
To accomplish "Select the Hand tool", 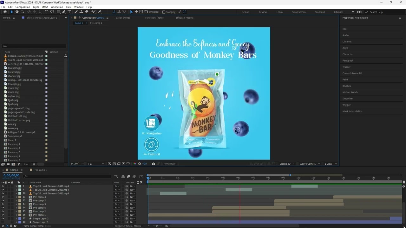I will pos(17,12).
